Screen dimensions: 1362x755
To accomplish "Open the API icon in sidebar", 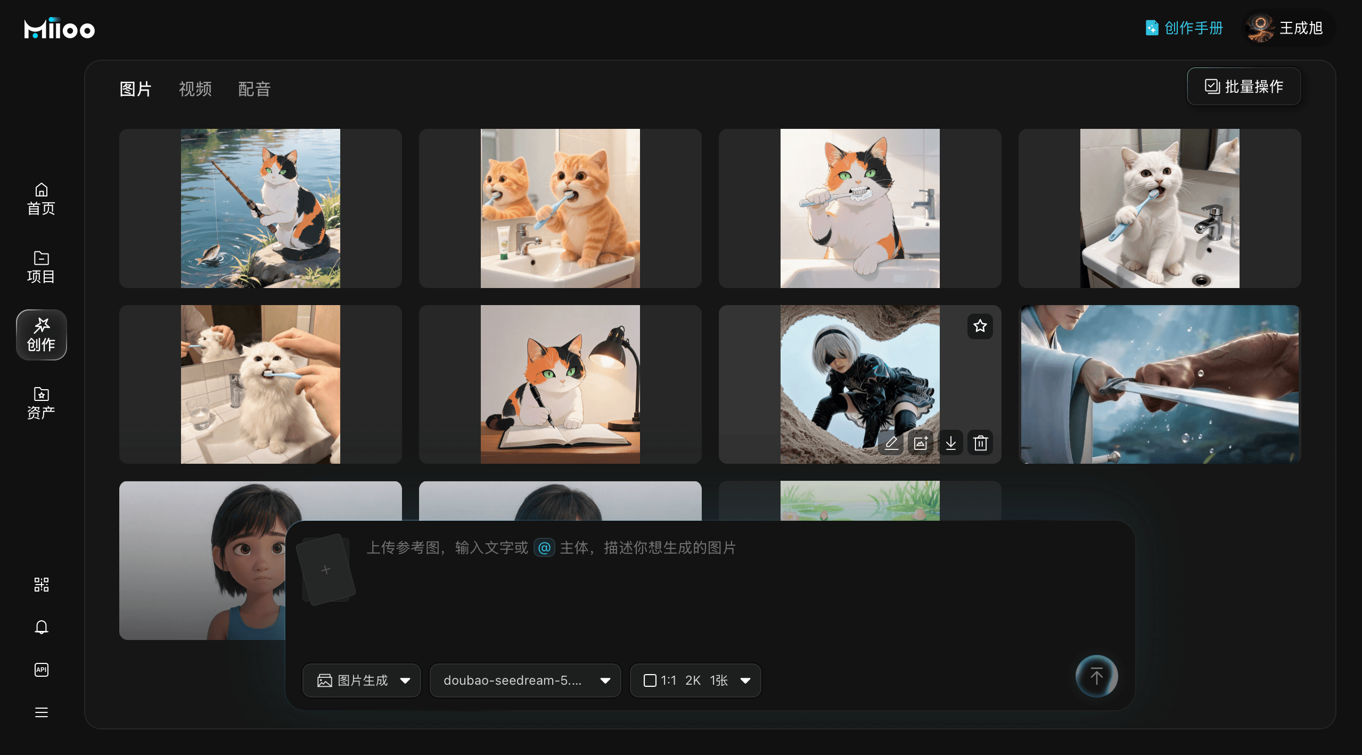I will [41, 670].
